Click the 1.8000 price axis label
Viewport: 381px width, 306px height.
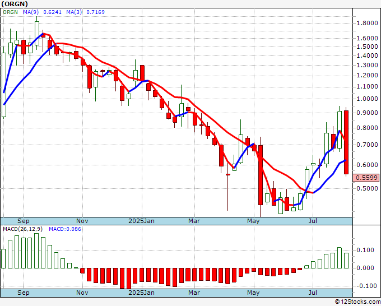pyautogui.click(x=367, y=24)
